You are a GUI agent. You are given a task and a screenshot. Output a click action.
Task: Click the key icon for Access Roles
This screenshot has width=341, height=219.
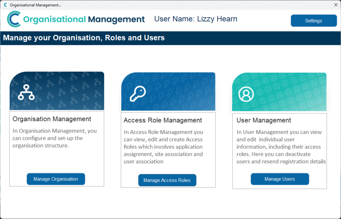tap(138, 93)
